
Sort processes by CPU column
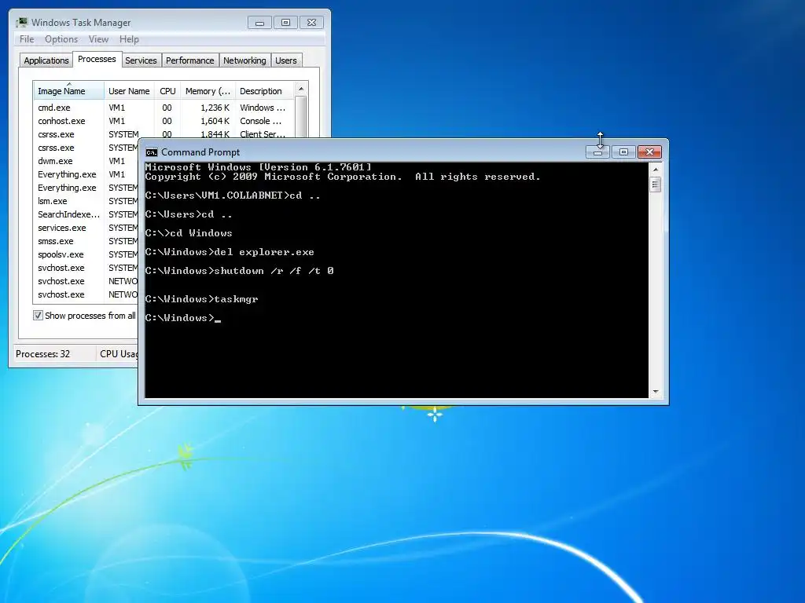[x=167, y=91]
